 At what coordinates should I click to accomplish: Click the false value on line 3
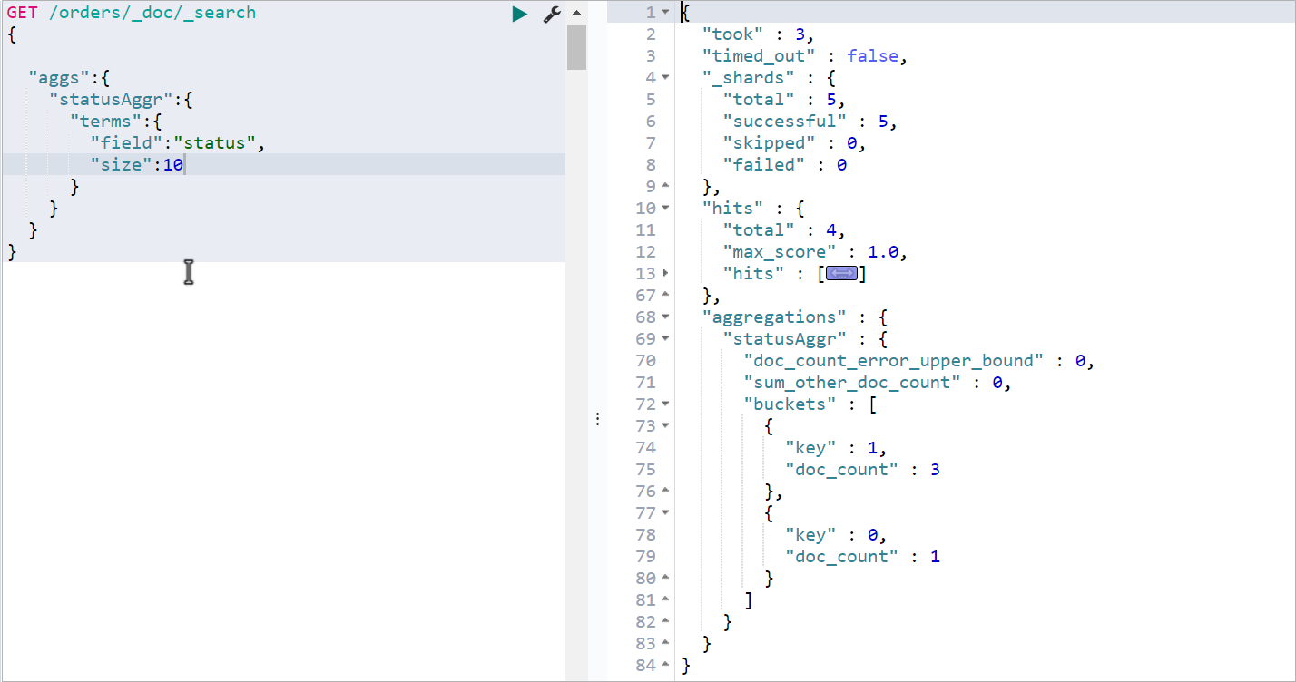[x=873, y=56]
